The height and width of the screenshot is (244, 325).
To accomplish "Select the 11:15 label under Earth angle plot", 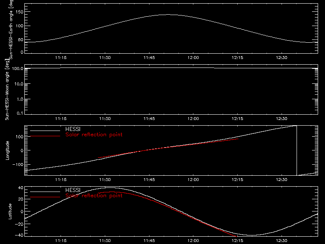I will point(61,58).
